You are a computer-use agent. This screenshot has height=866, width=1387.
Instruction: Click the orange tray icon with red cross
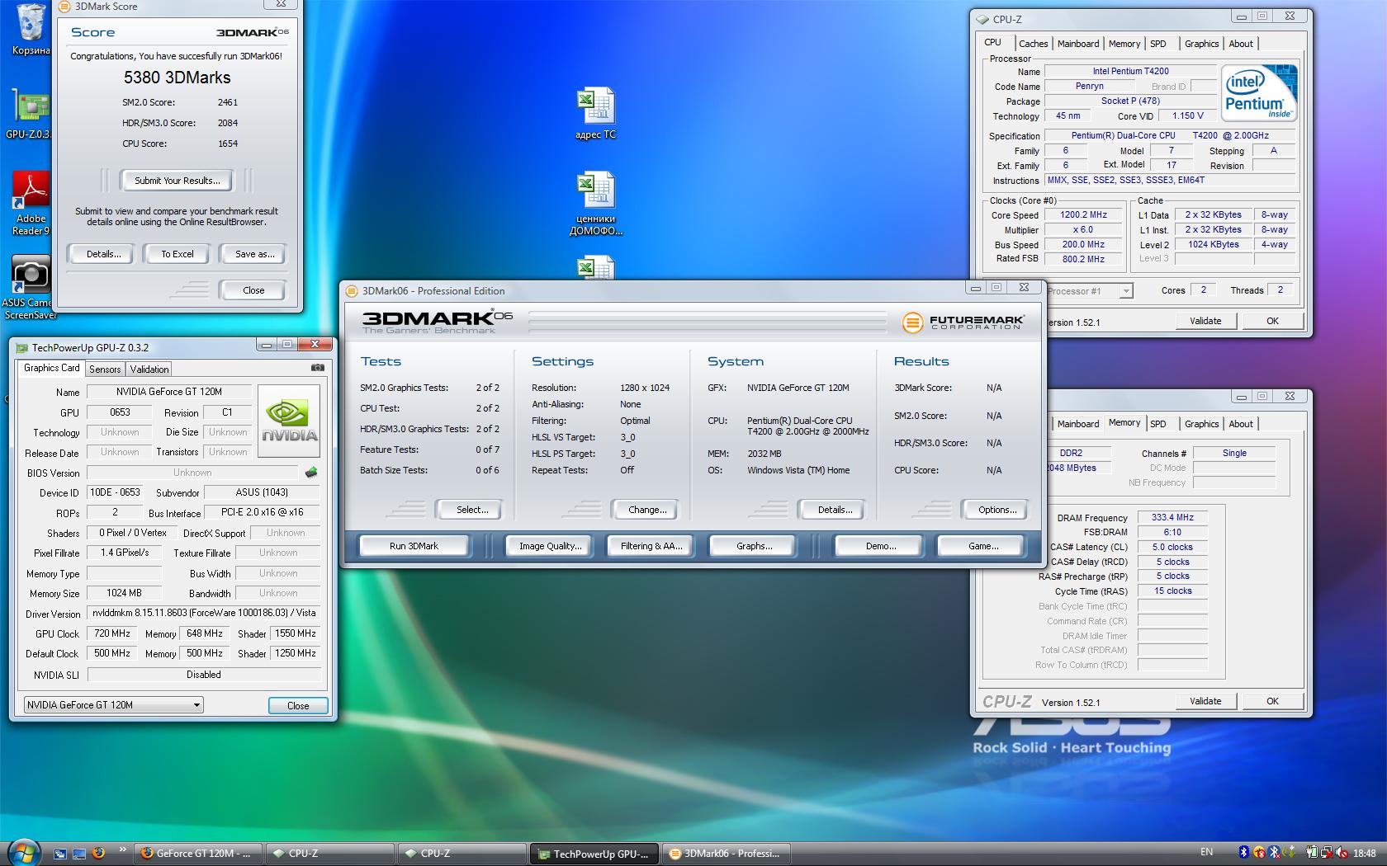[1259, 852]
